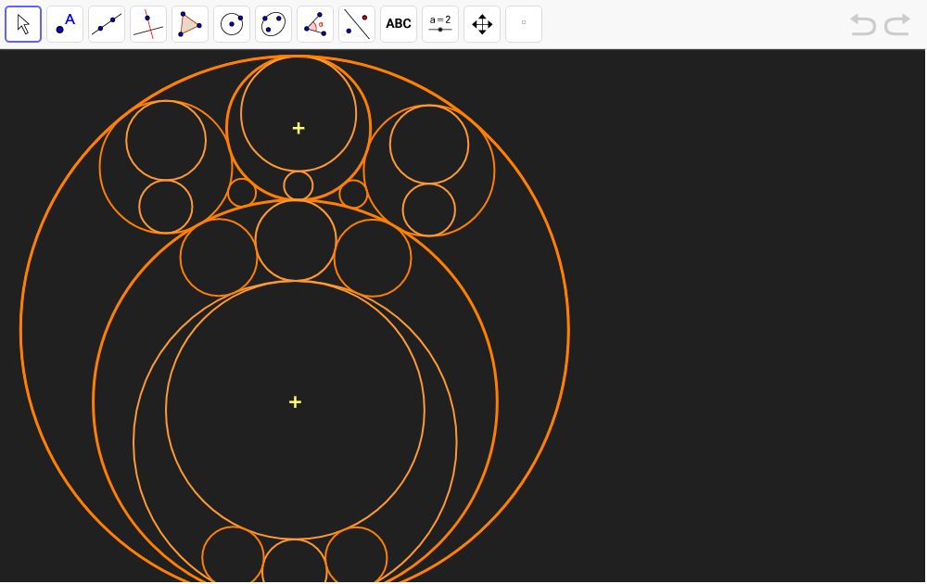927x584 pixels.
Task: Undo the last action
Action: coord(862,25)
